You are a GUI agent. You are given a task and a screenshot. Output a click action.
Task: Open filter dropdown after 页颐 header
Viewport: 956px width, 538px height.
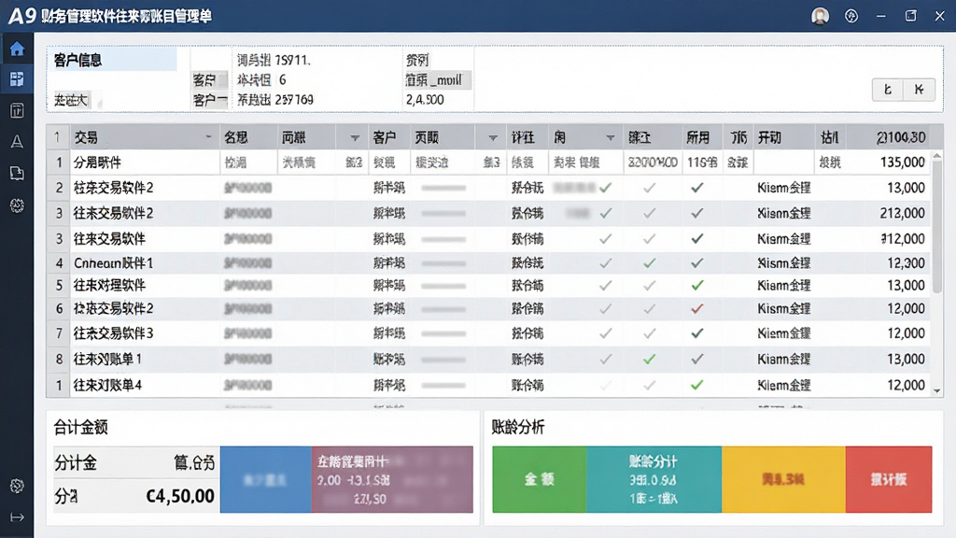pos(493,138)
